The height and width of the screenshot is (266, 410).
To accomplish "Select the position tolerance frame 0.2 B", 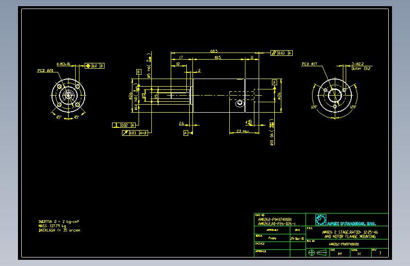I will click(x=95, y=66).
